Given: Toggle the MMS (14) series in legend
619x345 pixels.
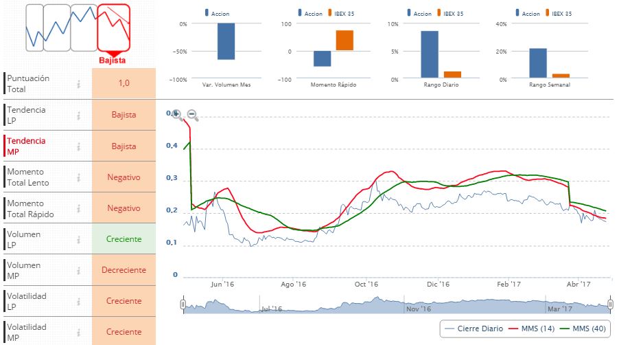Looking at the screenshot, I should (x=532, y=329).
